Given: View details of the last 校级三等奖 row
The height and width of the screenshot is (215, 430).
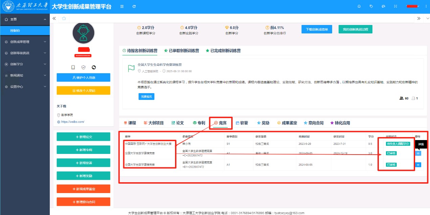Looking at the screenshot, I should click(x=418, y=165).
